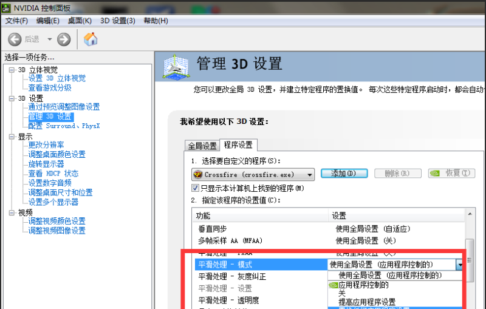Click the 恢复(T) button
The width and height of the screenshot is (486, 309).
click(451, 173)
